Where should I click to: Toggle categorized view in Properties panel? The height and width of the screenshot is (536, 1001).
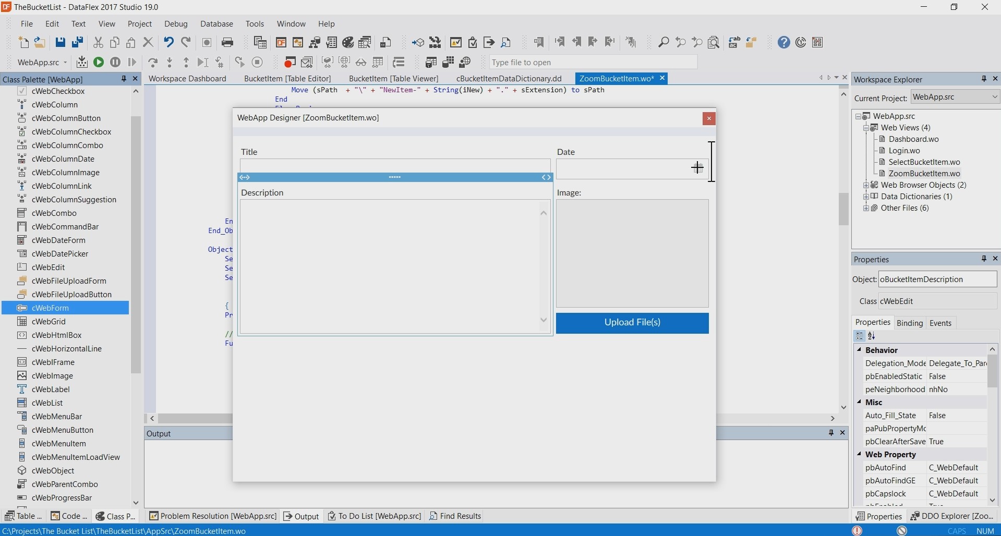[860, 336]
